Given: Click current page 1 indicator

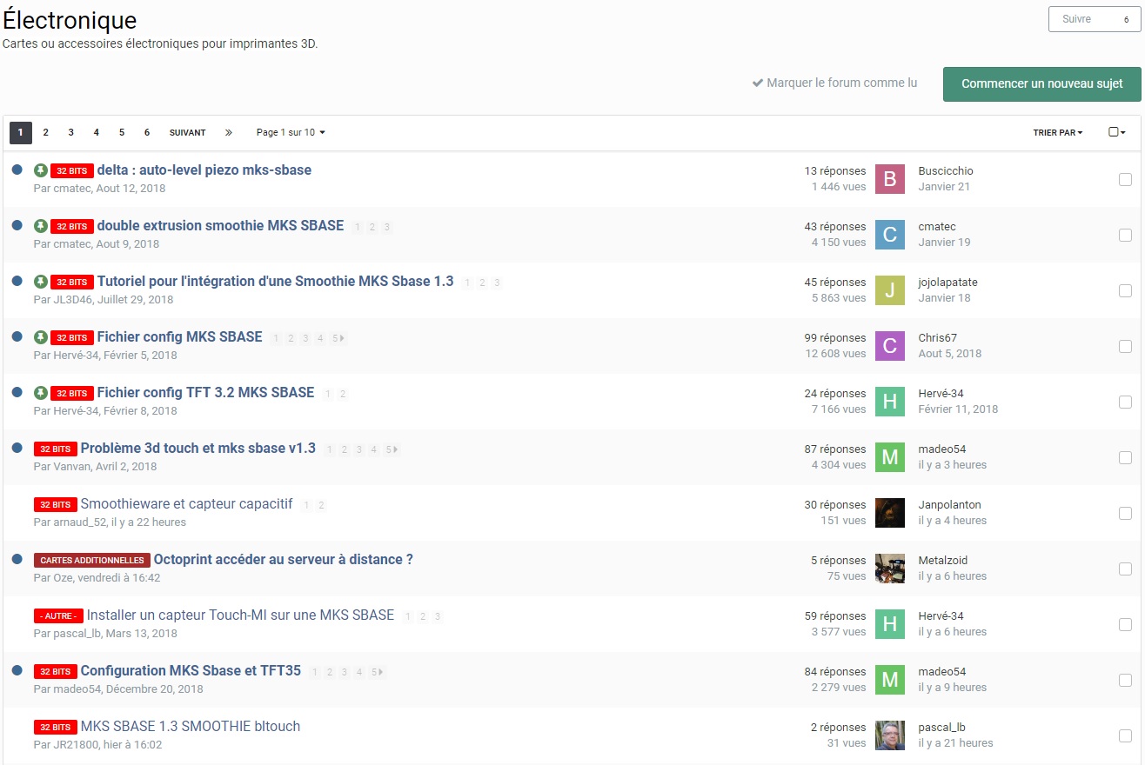Looking at the screenshot, I should 21,133.
